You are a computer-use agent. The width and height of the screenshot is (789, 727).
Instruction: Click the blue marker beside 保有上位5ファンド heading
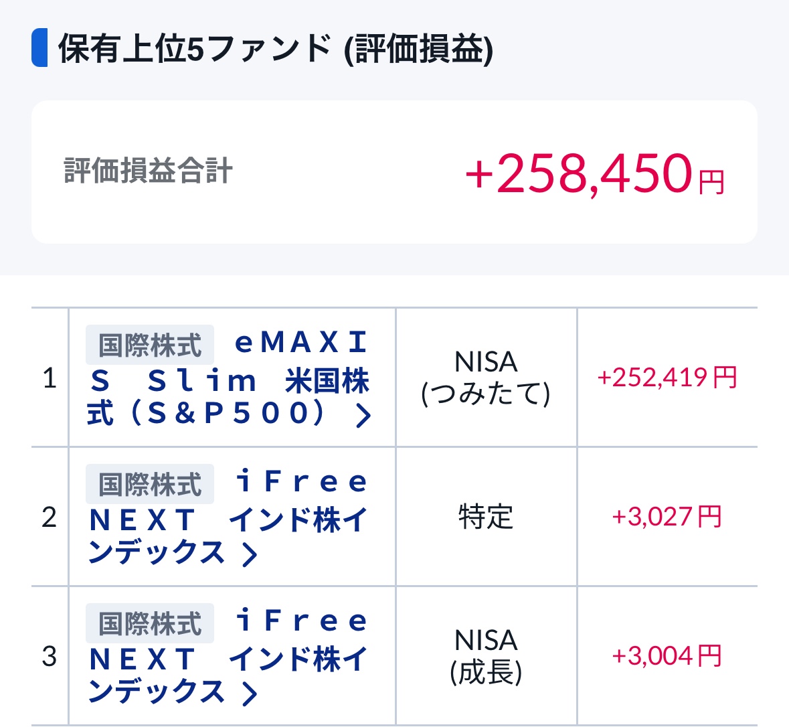click(x=39, y=48)
